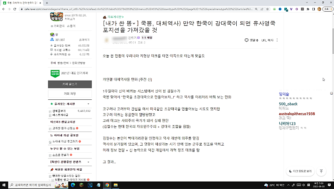
Task: Open a new browser tab
Action: coord(47,3)
